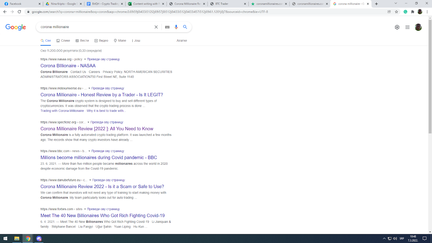Open Discord from taskbar
The height and width of the screenshot is (243, 432).
39,238
